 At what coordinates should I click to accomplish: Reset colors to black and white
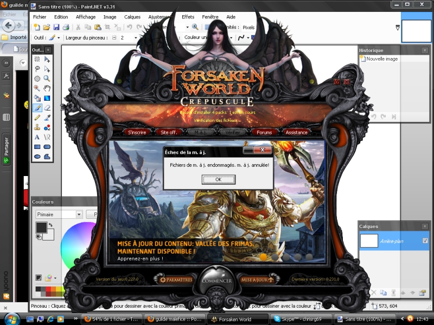tap(39, 237)
